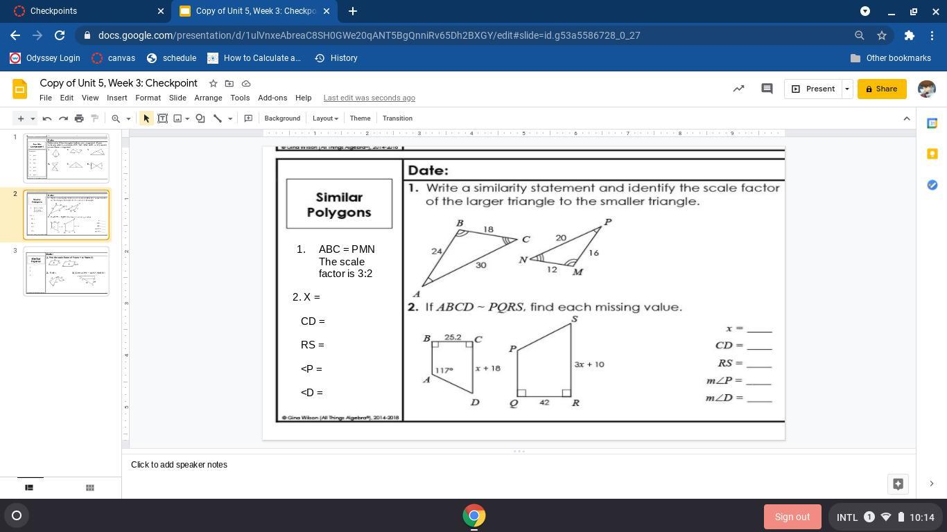
Task: Click the Theme button
Action: (x=360, y=118)
